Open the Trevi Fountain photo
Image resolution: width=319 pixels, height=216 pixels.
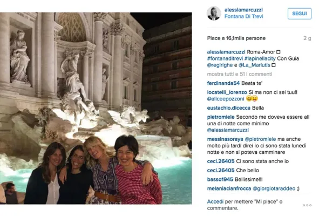[96, 108]
